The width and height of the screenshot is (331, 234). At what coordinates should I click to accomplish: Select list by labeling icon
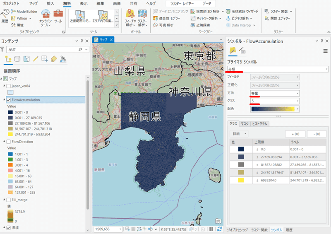(54, 59)
